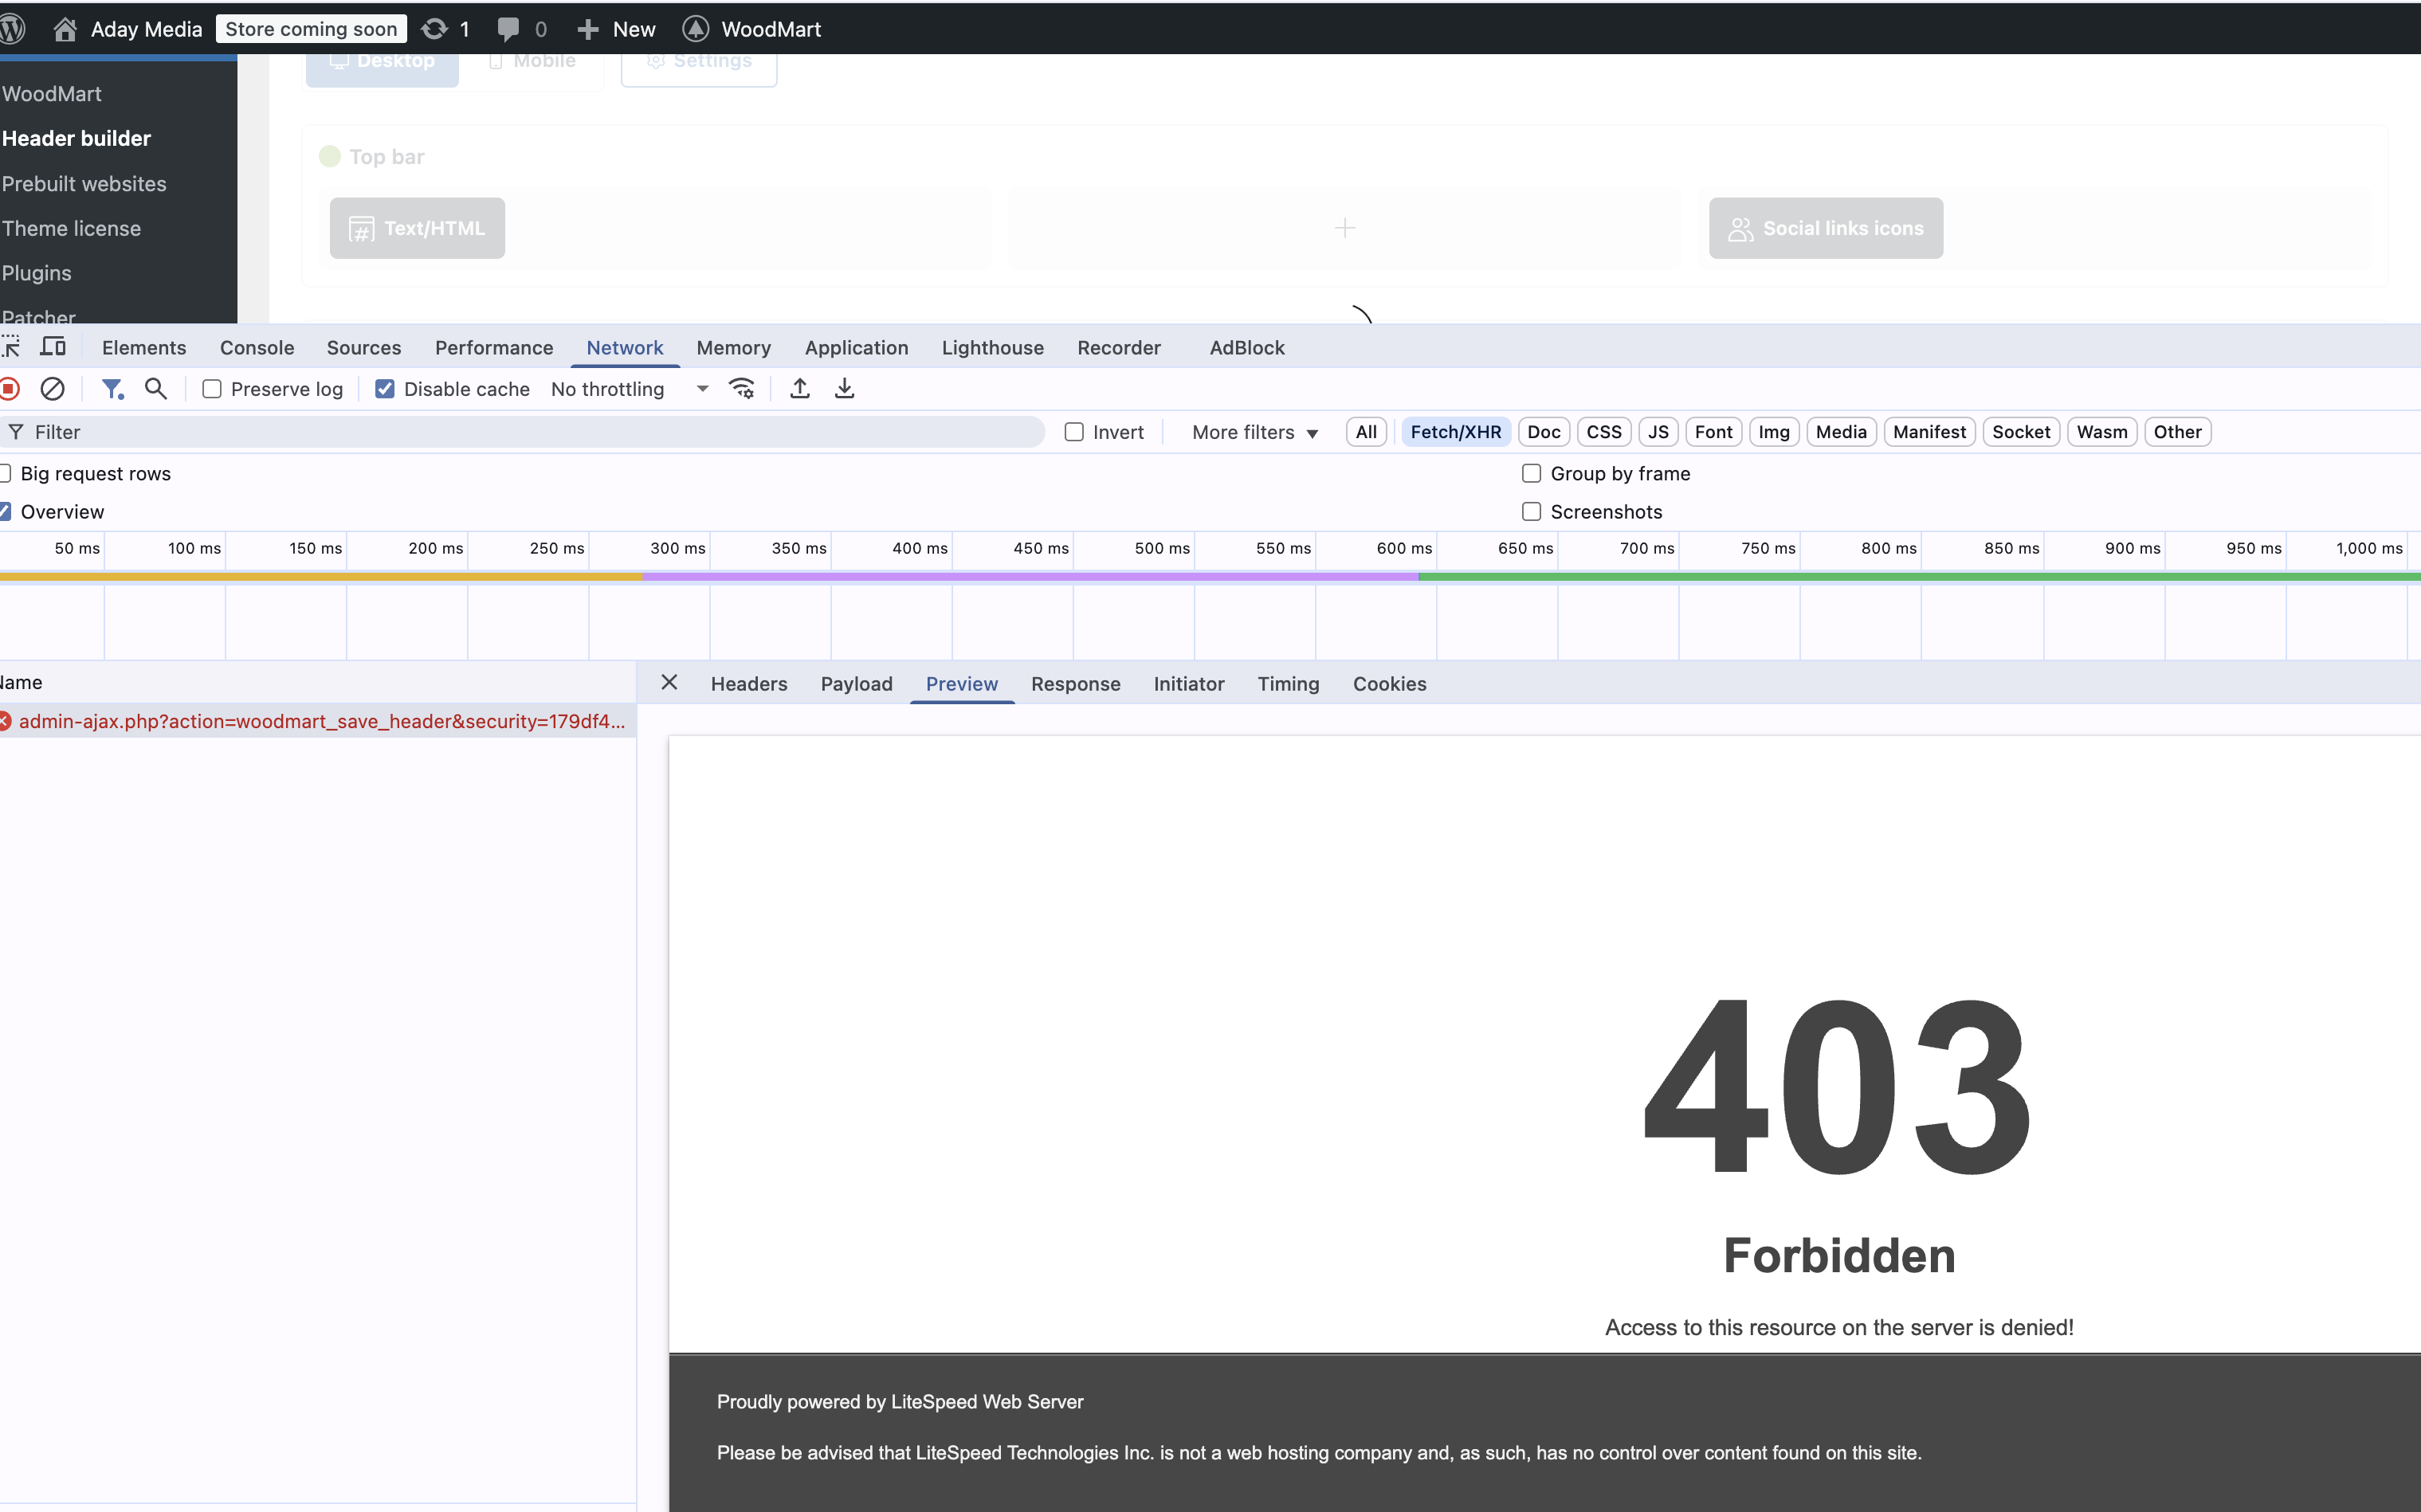The width and height of the screenshot is (2421, 1512).
Task: Click the WordPress updates icon
Action: (434, 29)
